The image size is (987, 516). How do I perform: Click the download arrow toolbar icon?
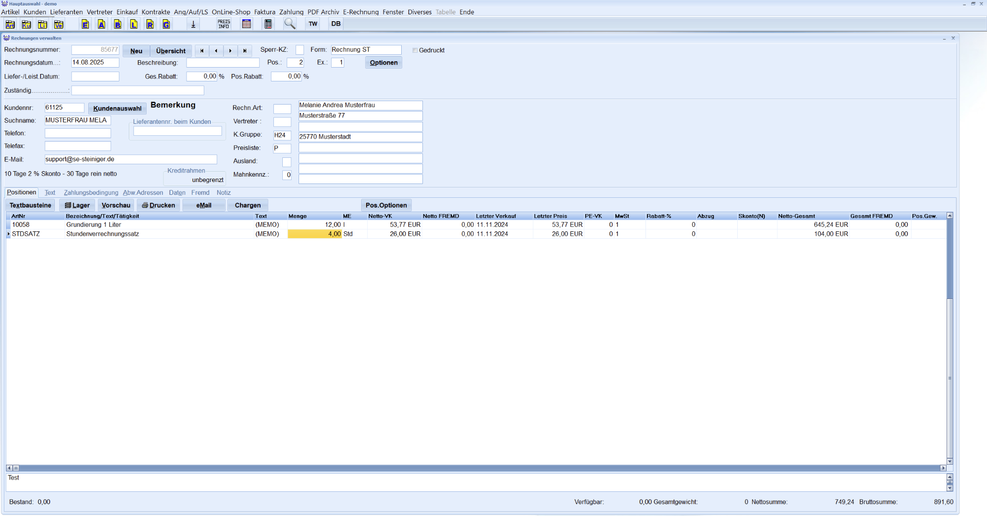[x=193, y=24]
